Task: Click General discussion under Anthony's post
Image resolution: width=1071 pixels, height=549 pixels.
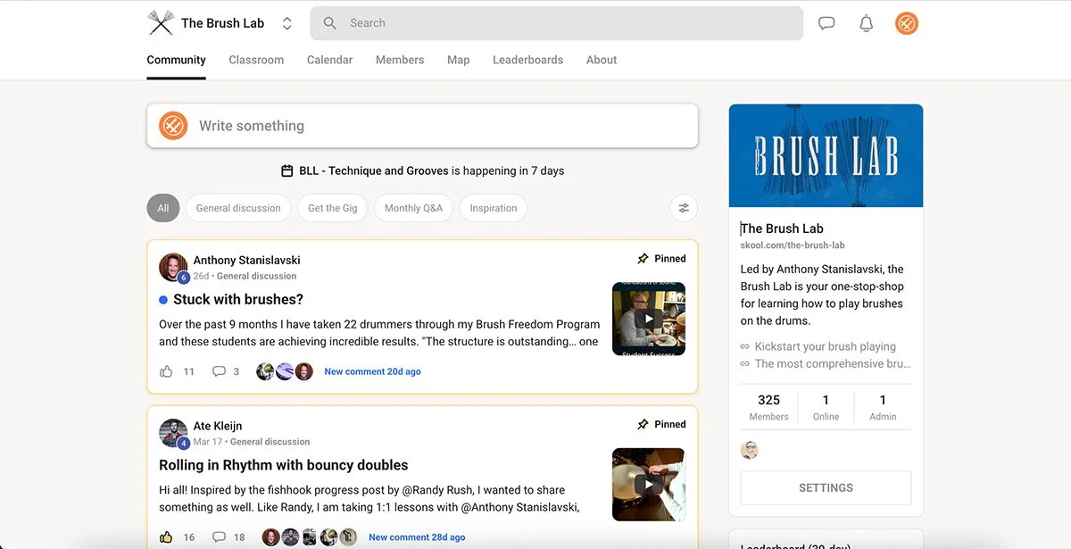Action: [x=256, y=276]
